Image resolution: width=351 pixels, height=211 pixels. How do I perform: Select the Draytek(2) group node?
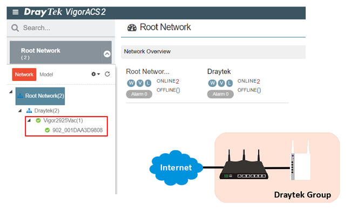click(x=47, y=111)
